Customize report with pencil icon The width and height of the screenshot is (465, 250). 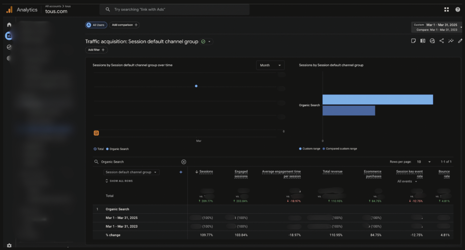(x=460, y=41)
